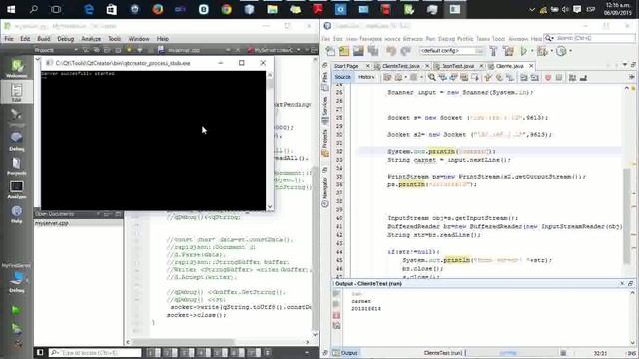Click red Toggle Breakpoint icon in editor toolbar

548,78
